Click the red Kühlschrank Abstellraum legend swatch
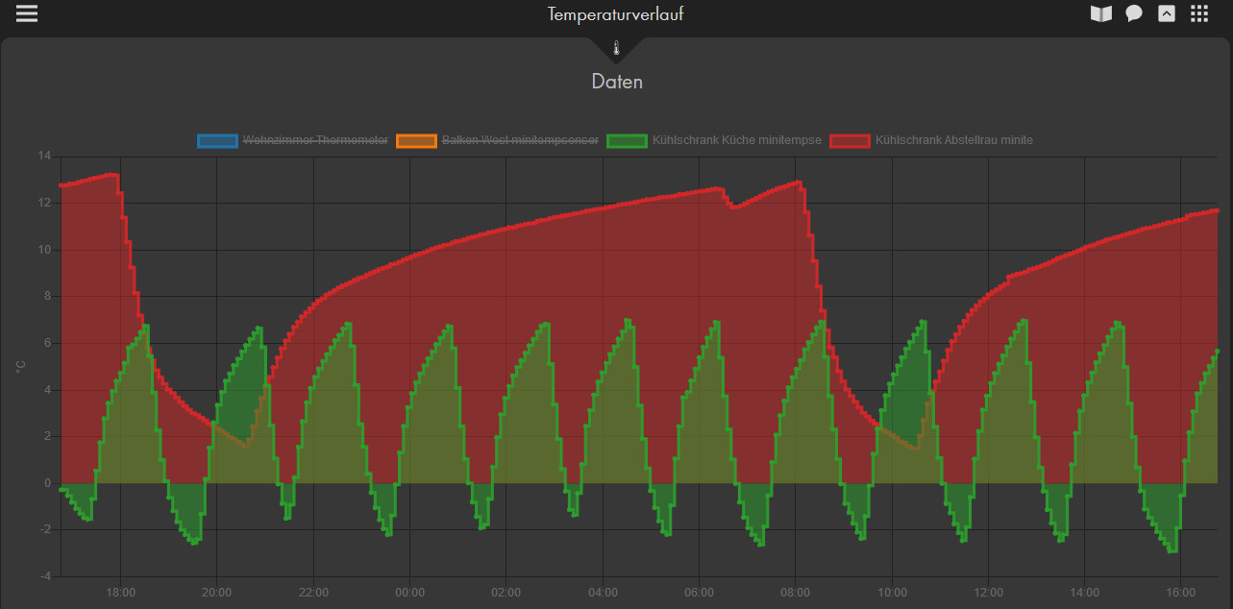Screen dimensions: 1233x609 [851, 140]
